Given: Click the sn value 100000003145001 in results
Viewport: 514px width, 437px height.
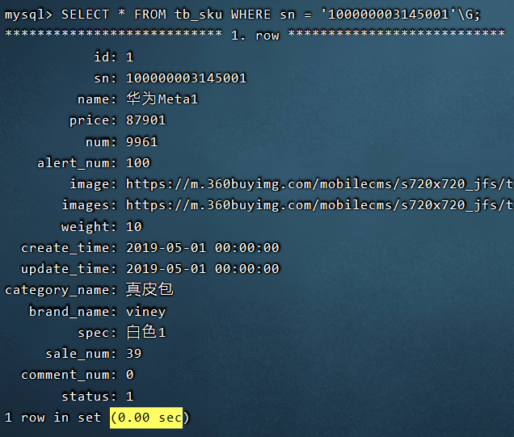Looking at the screenshot, I should point(186,78).
